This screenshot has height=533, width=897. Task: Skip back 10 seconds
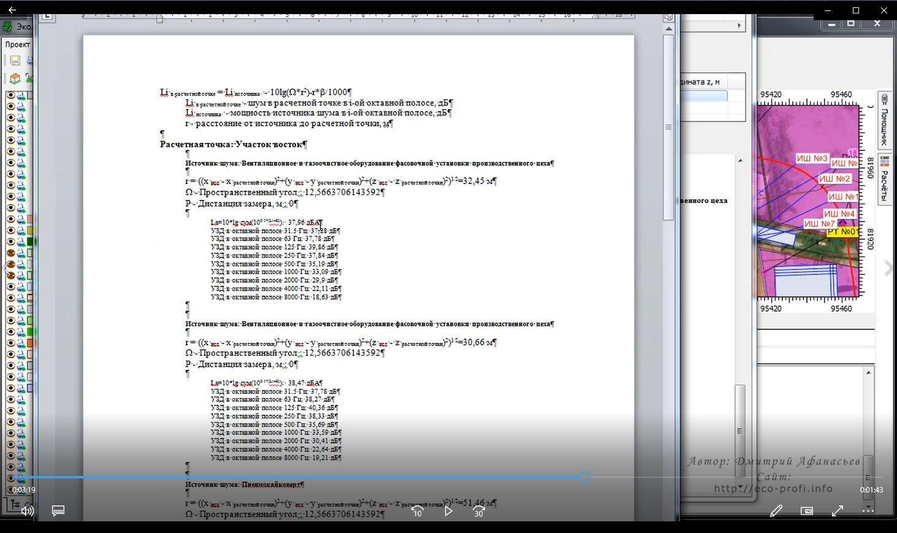pos(418,511)
